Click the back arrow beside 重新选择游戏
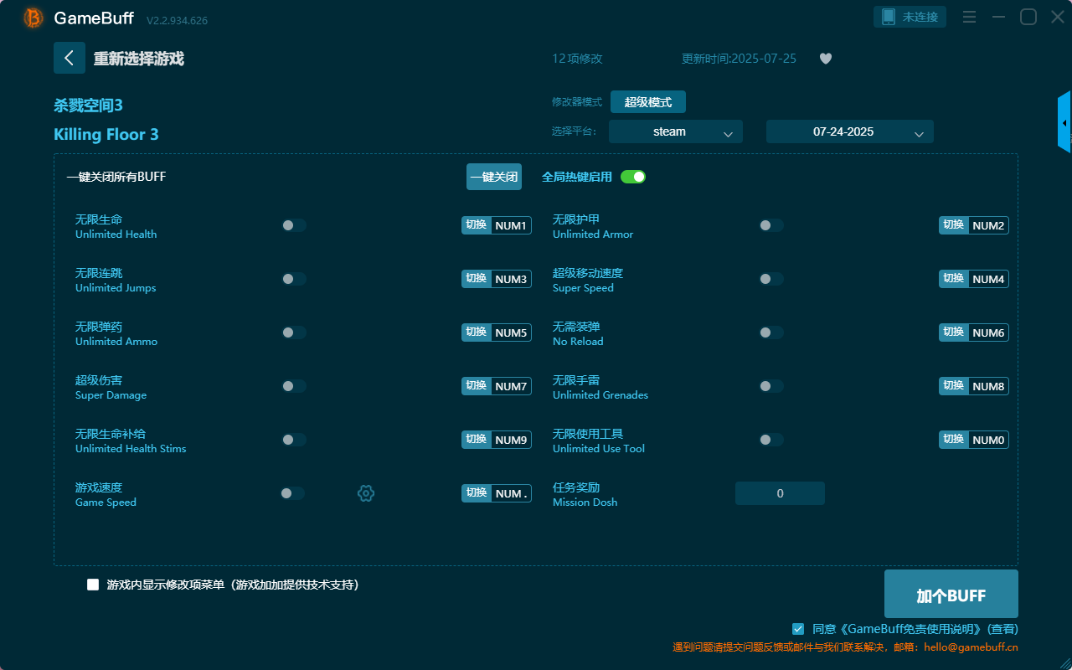Viewport: 1072px width, 670px height. click(70, 58)
